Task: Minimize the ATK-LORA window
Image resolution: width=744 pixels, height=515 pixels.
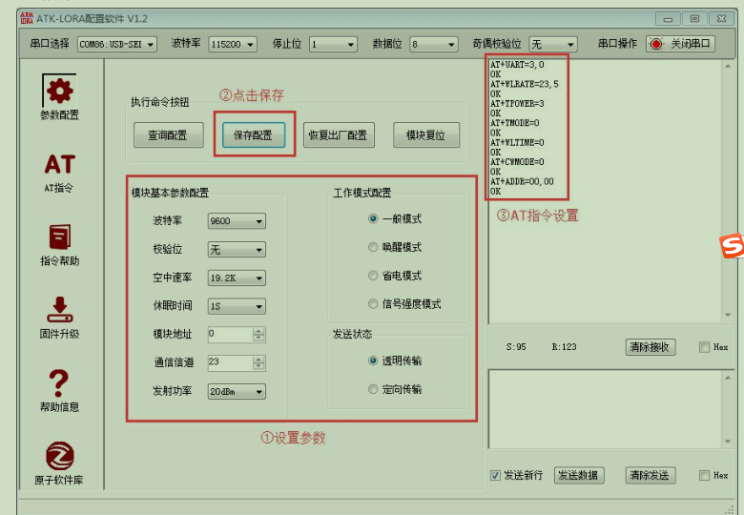Action: tap(668, 19)
